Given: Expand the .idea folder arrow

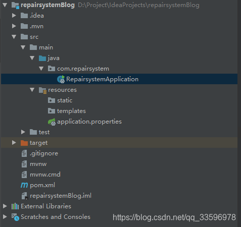Looking at the screenshot, I should point(14,16).
